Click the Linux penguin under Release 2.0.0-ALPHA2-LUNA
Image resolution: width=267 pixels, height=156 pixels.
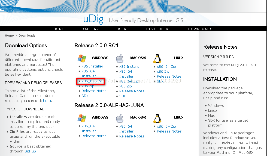pos(157,118)
